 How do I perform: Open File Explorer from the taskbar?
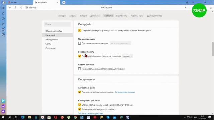[x=29, y=117]
